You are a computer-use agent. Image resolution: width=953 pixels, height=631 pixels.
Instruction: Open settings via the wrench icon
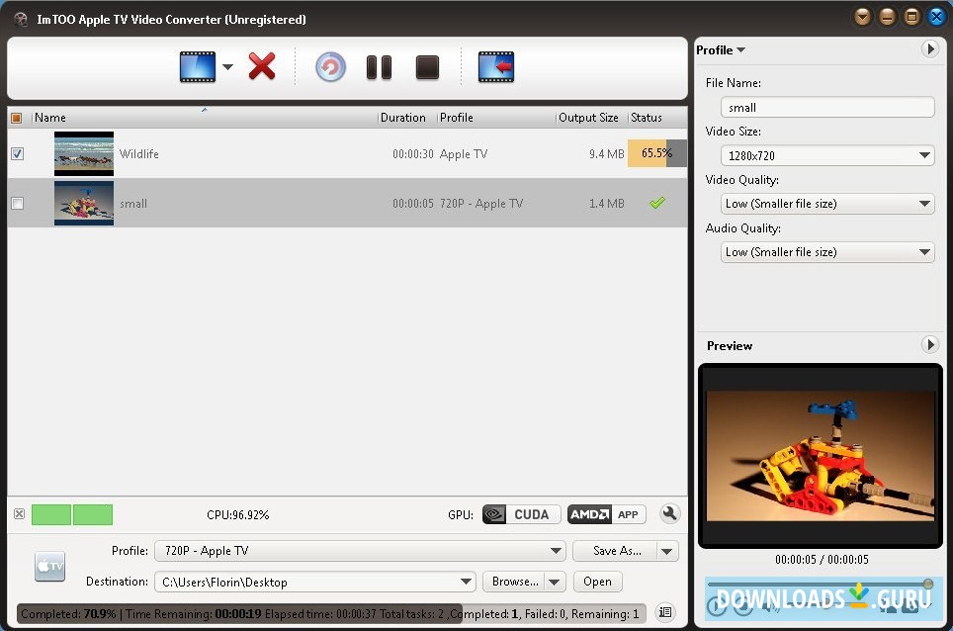coord(669,513)
